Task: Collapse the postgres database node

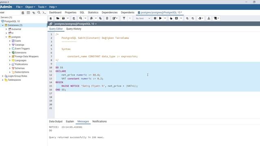Action: click(x=6, y=37)
